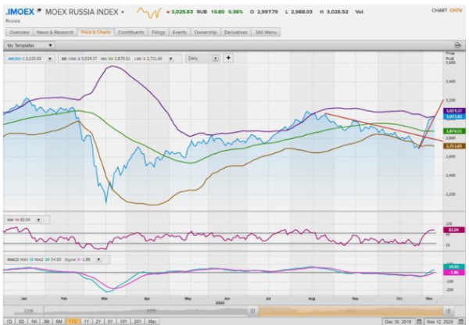Expand the MOEX Russia Index name dropdown arrow
The width and height of the screenshot is (469, 325).
tap(123, 13)
